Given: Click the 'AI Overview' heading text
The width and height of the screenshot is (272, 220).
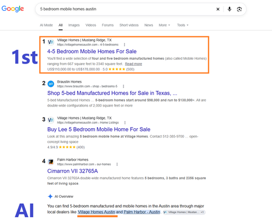Looking at the screenshot, I should coord(64,197).
